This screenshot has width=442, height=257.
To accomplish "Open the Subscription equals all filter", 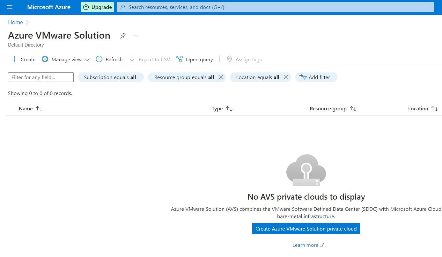I will (x=111, y=77).
